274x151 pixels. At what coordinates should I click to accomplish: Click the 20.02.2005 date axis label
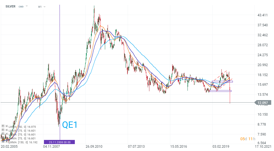click(x=9, y=146)
